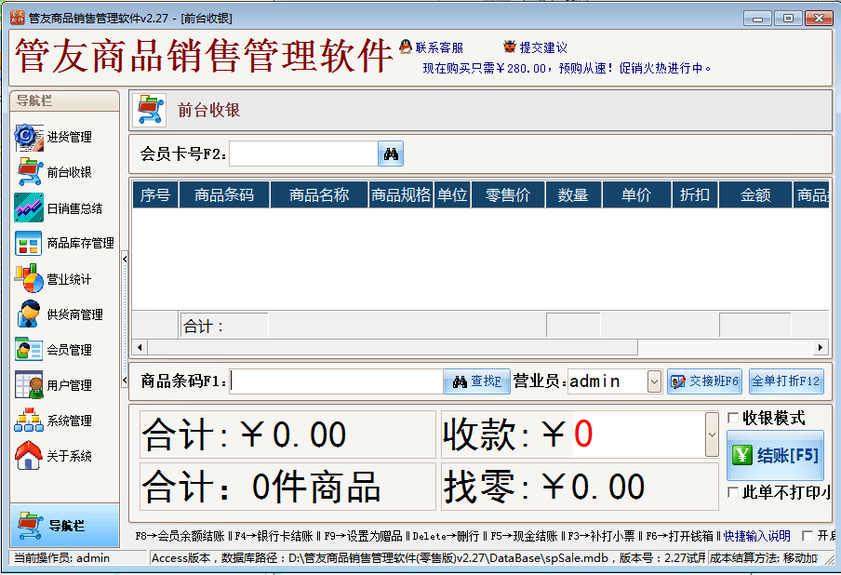Open 关于系统 house icon
Screen dimensions: 841x575
(x=30, y=456)
